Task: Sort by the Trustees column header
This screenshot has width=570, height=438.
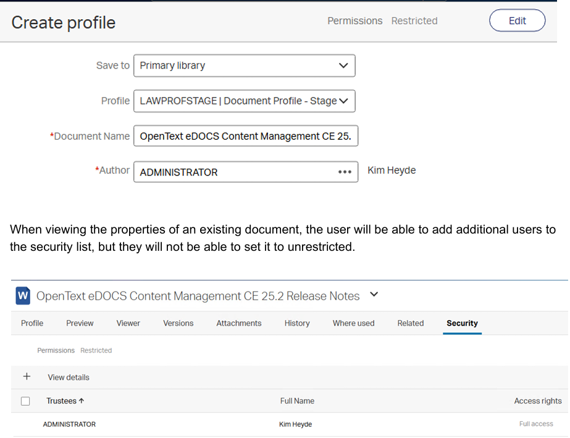Action: click(61, 401)
